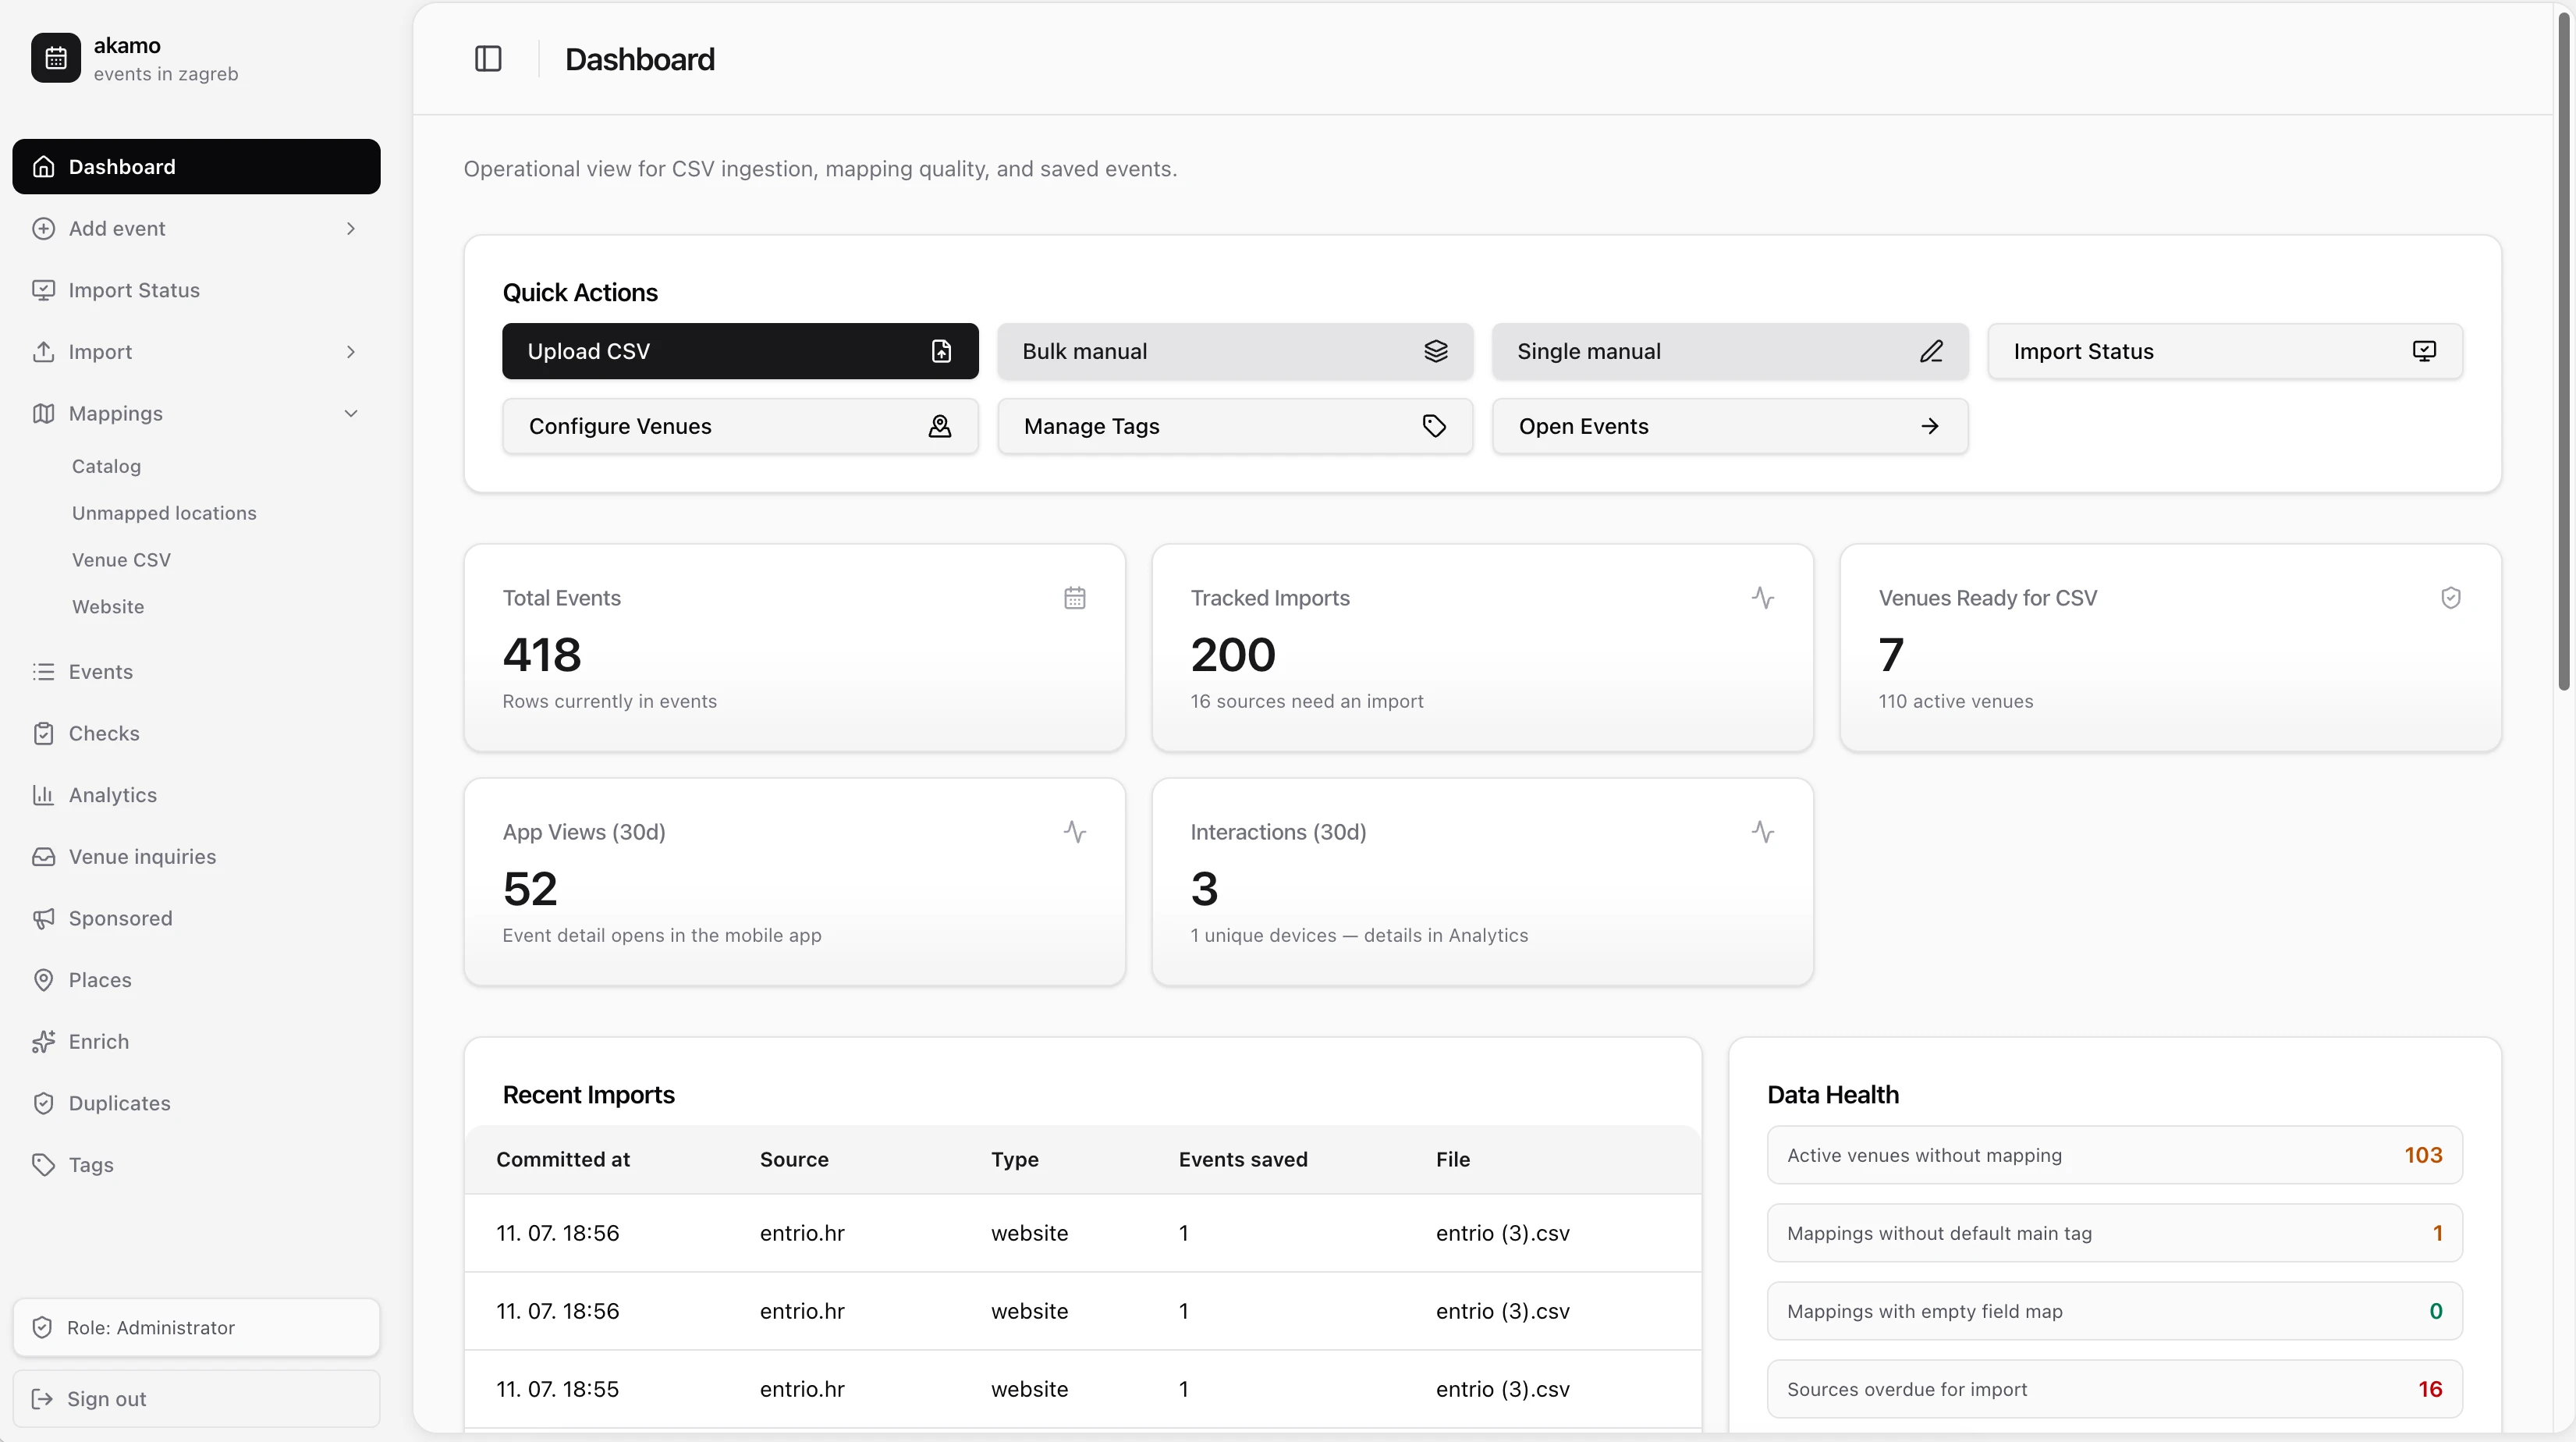This screenshot has height=1442, width=2576.
Task: Click the Single manual button
Action: pos(1730,351)
